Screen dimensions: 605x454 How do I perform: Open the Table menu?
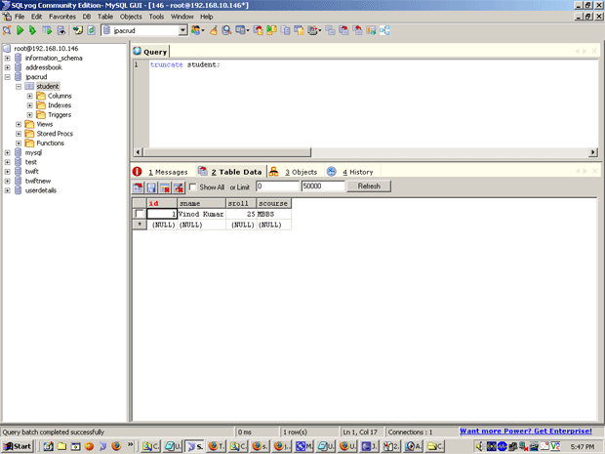(x=105, y=17)
